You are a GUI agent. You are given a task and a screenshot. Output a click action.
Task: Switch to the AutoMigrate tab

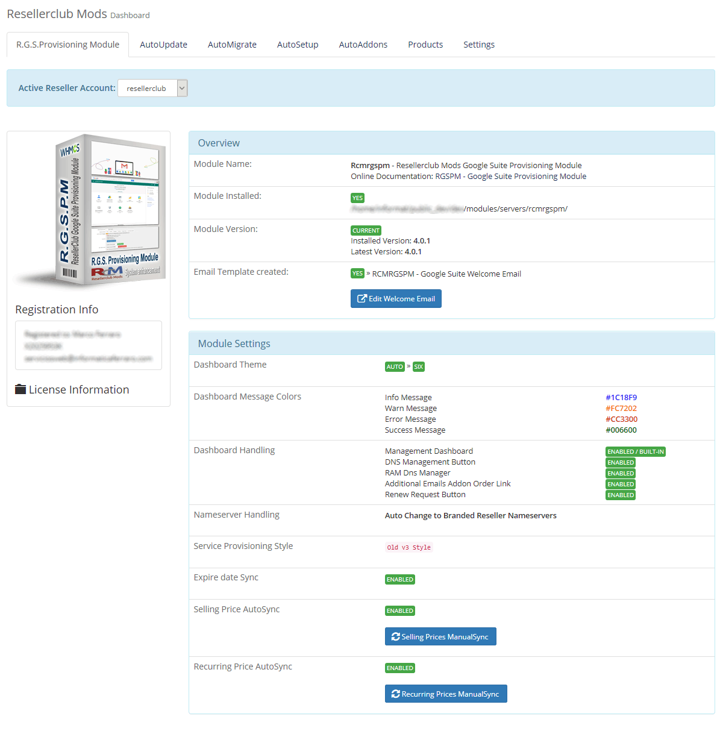pos(232,45)
